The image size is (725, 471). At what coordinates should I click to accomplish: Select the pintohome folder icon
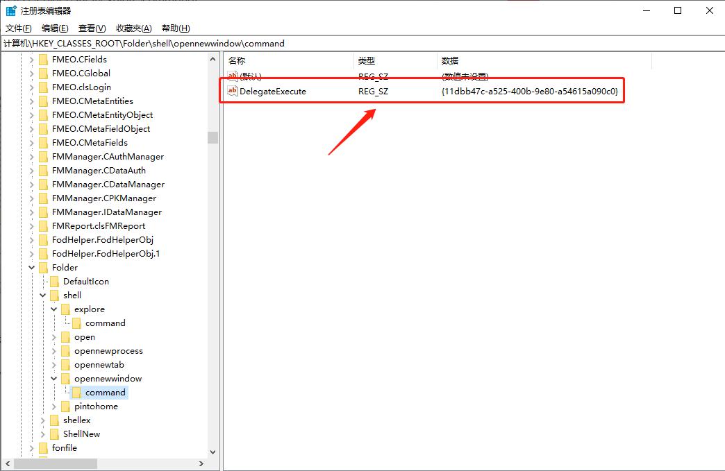[x=65, y=406]
